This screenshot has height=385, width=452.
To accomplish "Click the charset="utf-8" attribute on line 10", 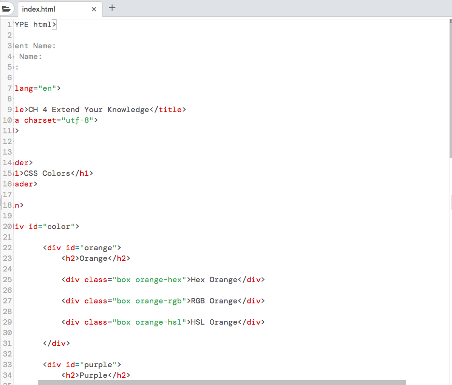I will (x=58, y=120).
